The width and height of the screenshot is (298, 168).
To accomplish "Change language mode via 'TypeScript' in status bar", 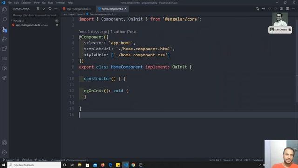I will 257,160.
